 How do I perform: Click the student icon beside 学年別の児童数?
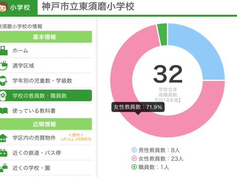tap(3, 81)
